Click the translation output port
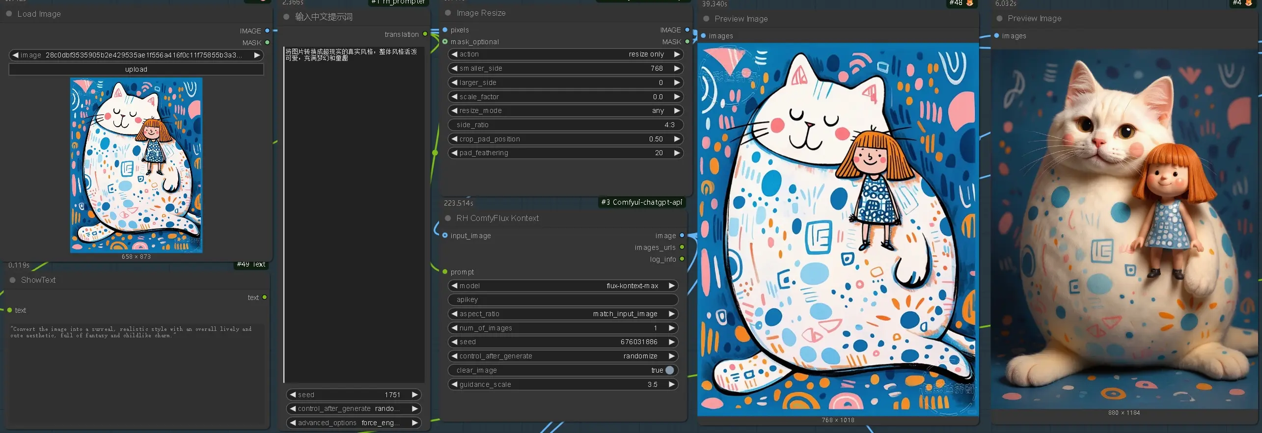The height and width of the screenshot is (433, 1262). 425,34
